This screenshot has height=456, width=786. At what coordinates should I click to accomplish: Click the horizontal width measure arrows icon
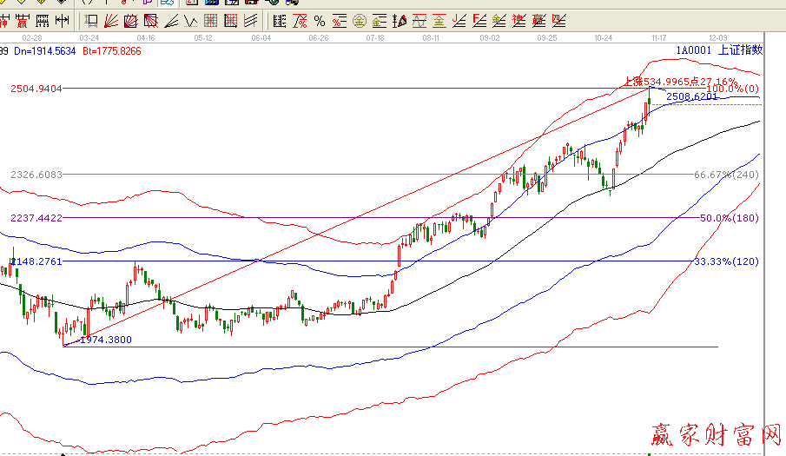(x=62, y=20)
